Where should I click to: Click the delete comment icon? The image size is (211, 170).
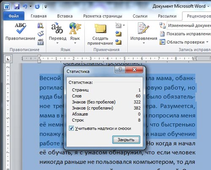[118, 25]
